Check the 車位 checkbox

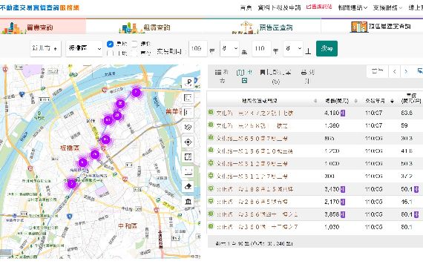click(x=134, y=53)
